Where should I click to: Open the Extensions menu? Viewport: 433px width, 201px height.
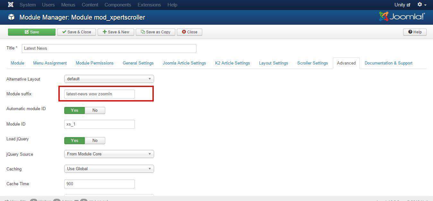pos(149,5)
